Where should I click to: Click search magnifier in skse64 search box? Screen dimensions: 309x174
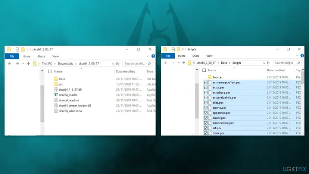(149, 64)
